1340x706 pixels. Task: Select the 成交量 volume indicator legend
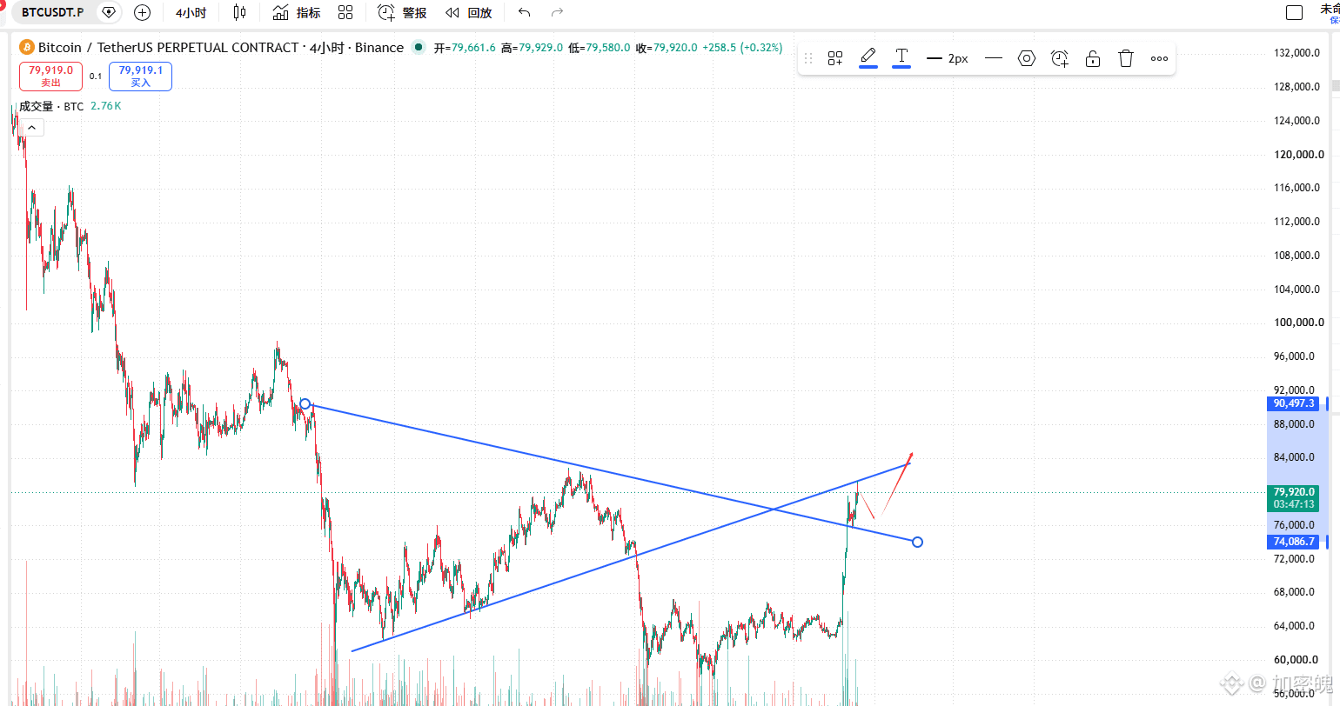click(x=51, y=106)
